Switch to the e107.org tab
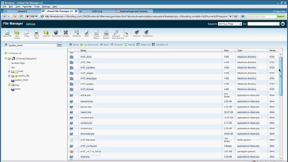The width and height of the screenshot is (288, 162). point(97,11)
